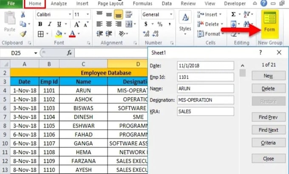Click the Cut scissors icon
Image resolution: width=289 pixels, height=174 pixels.
tap(23, 14)
